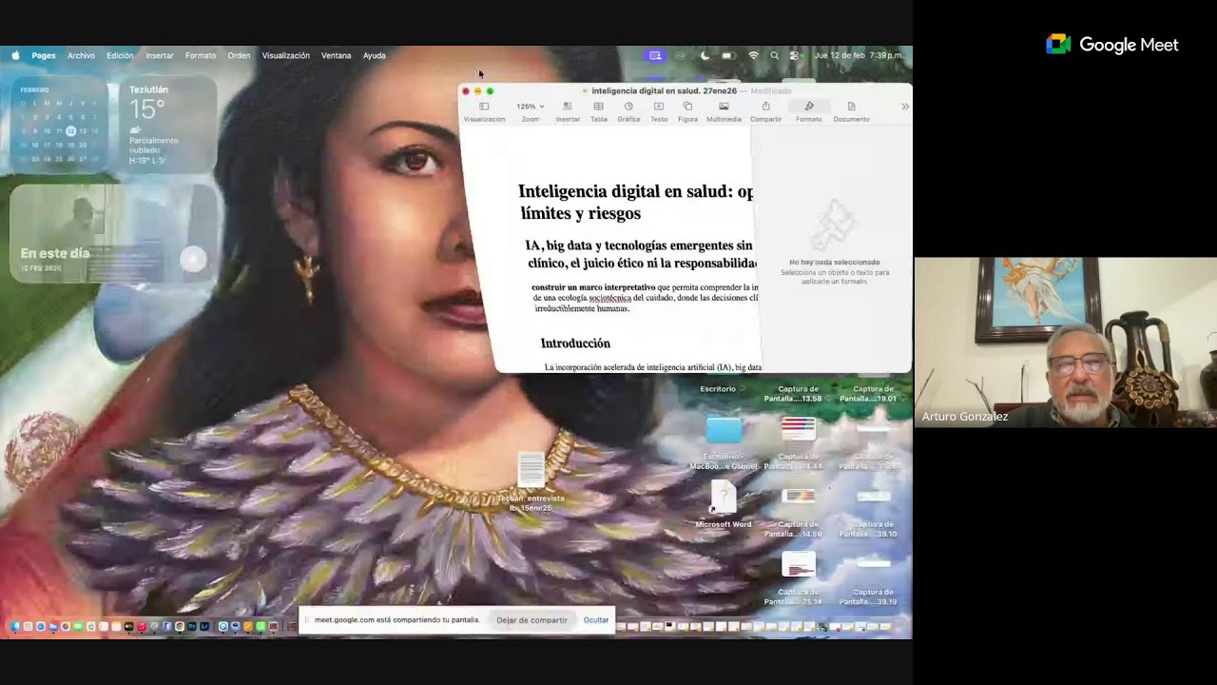The image size is (1217, 685).
Task: Open the 125% Zoom dropdown
Action: point(531,107)
